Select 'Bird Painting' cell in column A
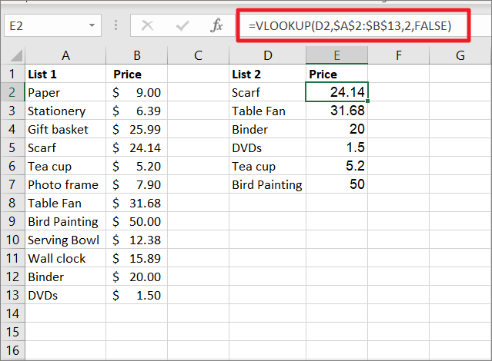Screen dimensions: 492x361 click(x=65, y=221)
